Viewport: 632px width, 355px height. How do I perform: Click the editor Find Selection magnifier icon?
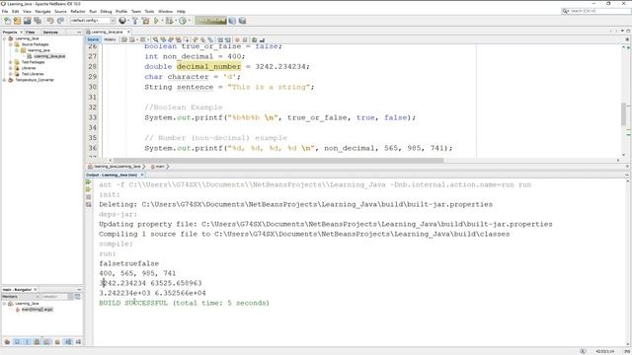[155, 39]
